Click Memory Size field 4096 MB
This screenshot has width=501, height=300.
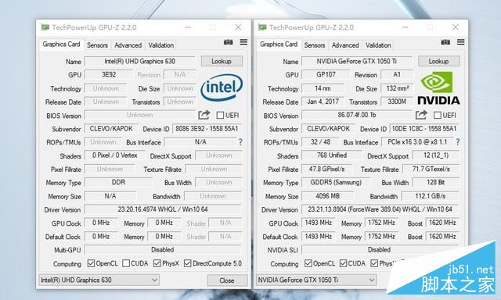coord(327,196)
